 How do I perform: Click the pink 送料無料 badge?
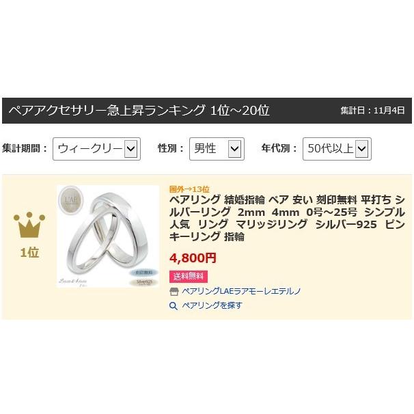click(x=189, y=277)
